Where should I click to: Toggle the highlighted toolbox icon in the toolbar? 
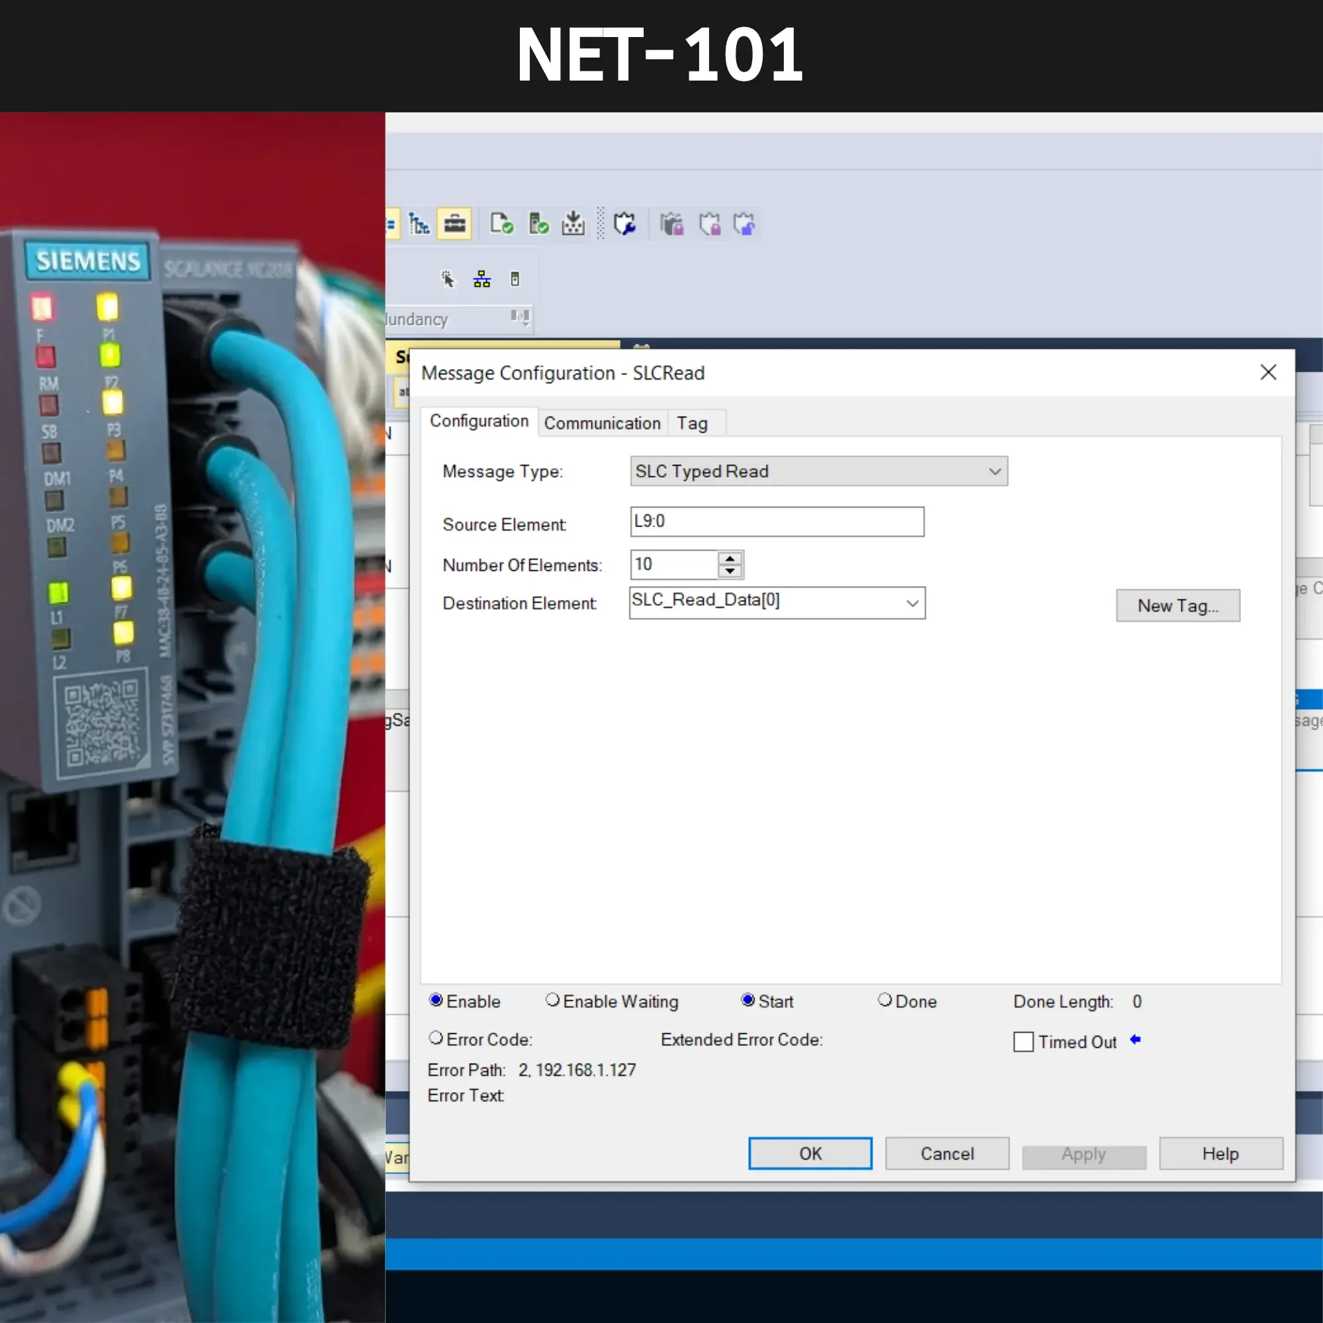pos(454,224)
